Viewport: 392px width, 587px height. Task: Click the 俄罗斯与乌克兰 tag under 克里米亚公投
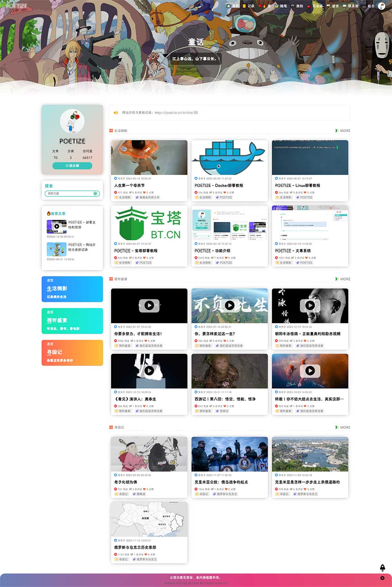(225, 494)
